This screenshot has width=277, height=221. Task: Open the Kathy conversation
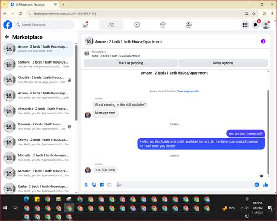coord(38,188)
